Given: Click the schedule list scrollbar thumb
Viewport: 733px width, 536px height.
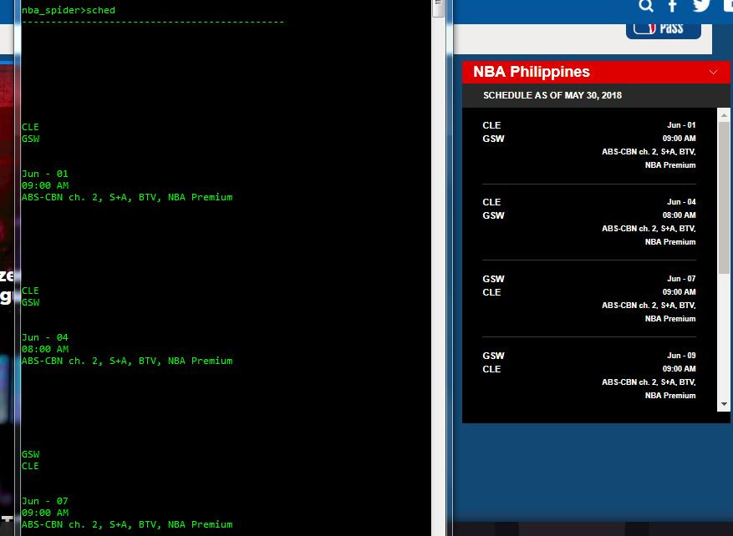Looking at the screenshot, I should [x=724, y=198].
